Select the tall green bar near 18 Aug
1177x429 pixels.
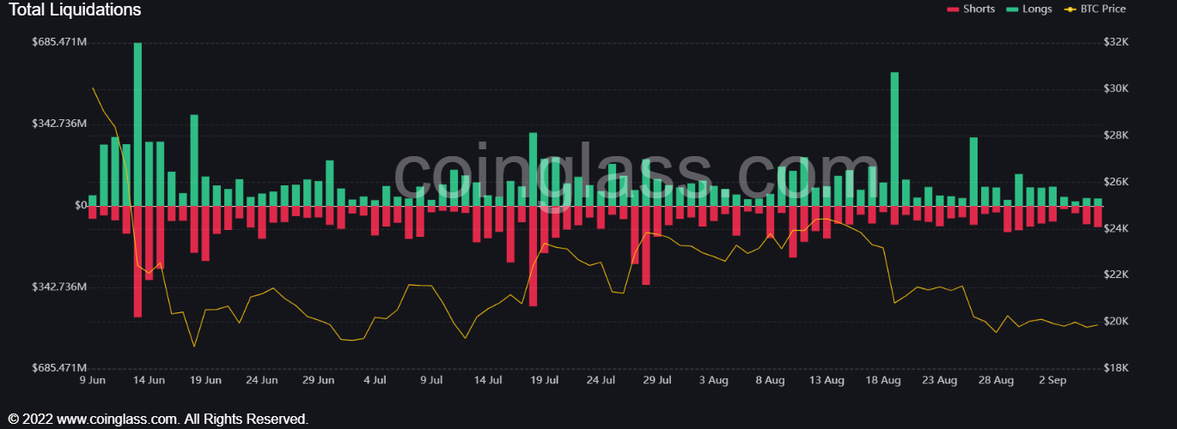(894, 139)
